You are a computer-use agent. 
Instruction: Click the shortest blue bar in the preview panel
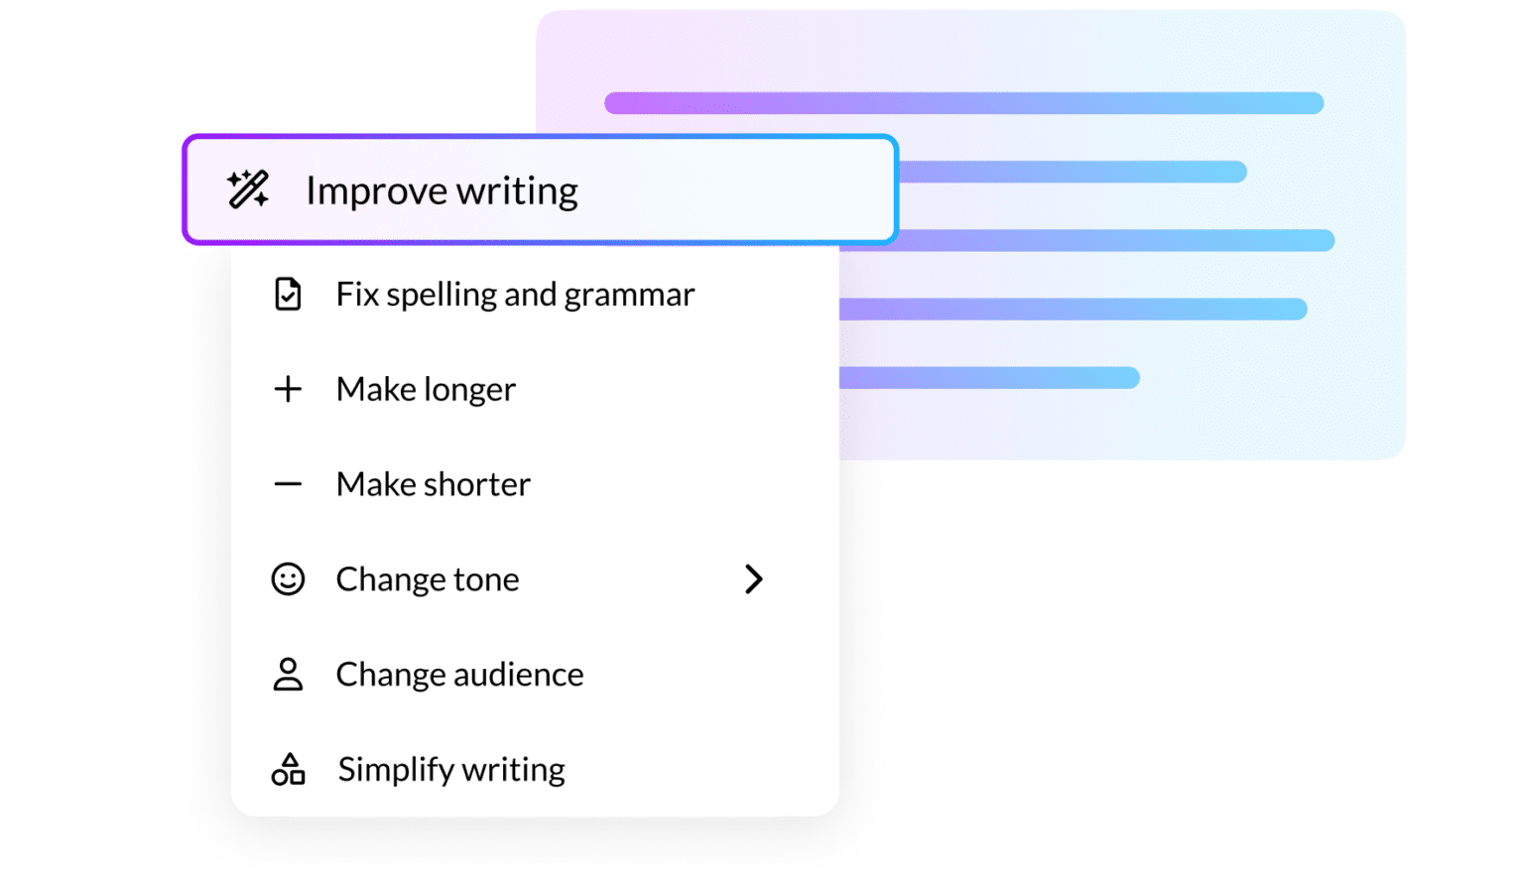[989, 377]
